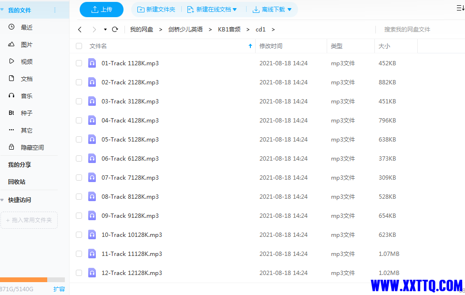
Task: Expand the chevron after cd1 in breadcrumb
Action: [x=273, y=30]
